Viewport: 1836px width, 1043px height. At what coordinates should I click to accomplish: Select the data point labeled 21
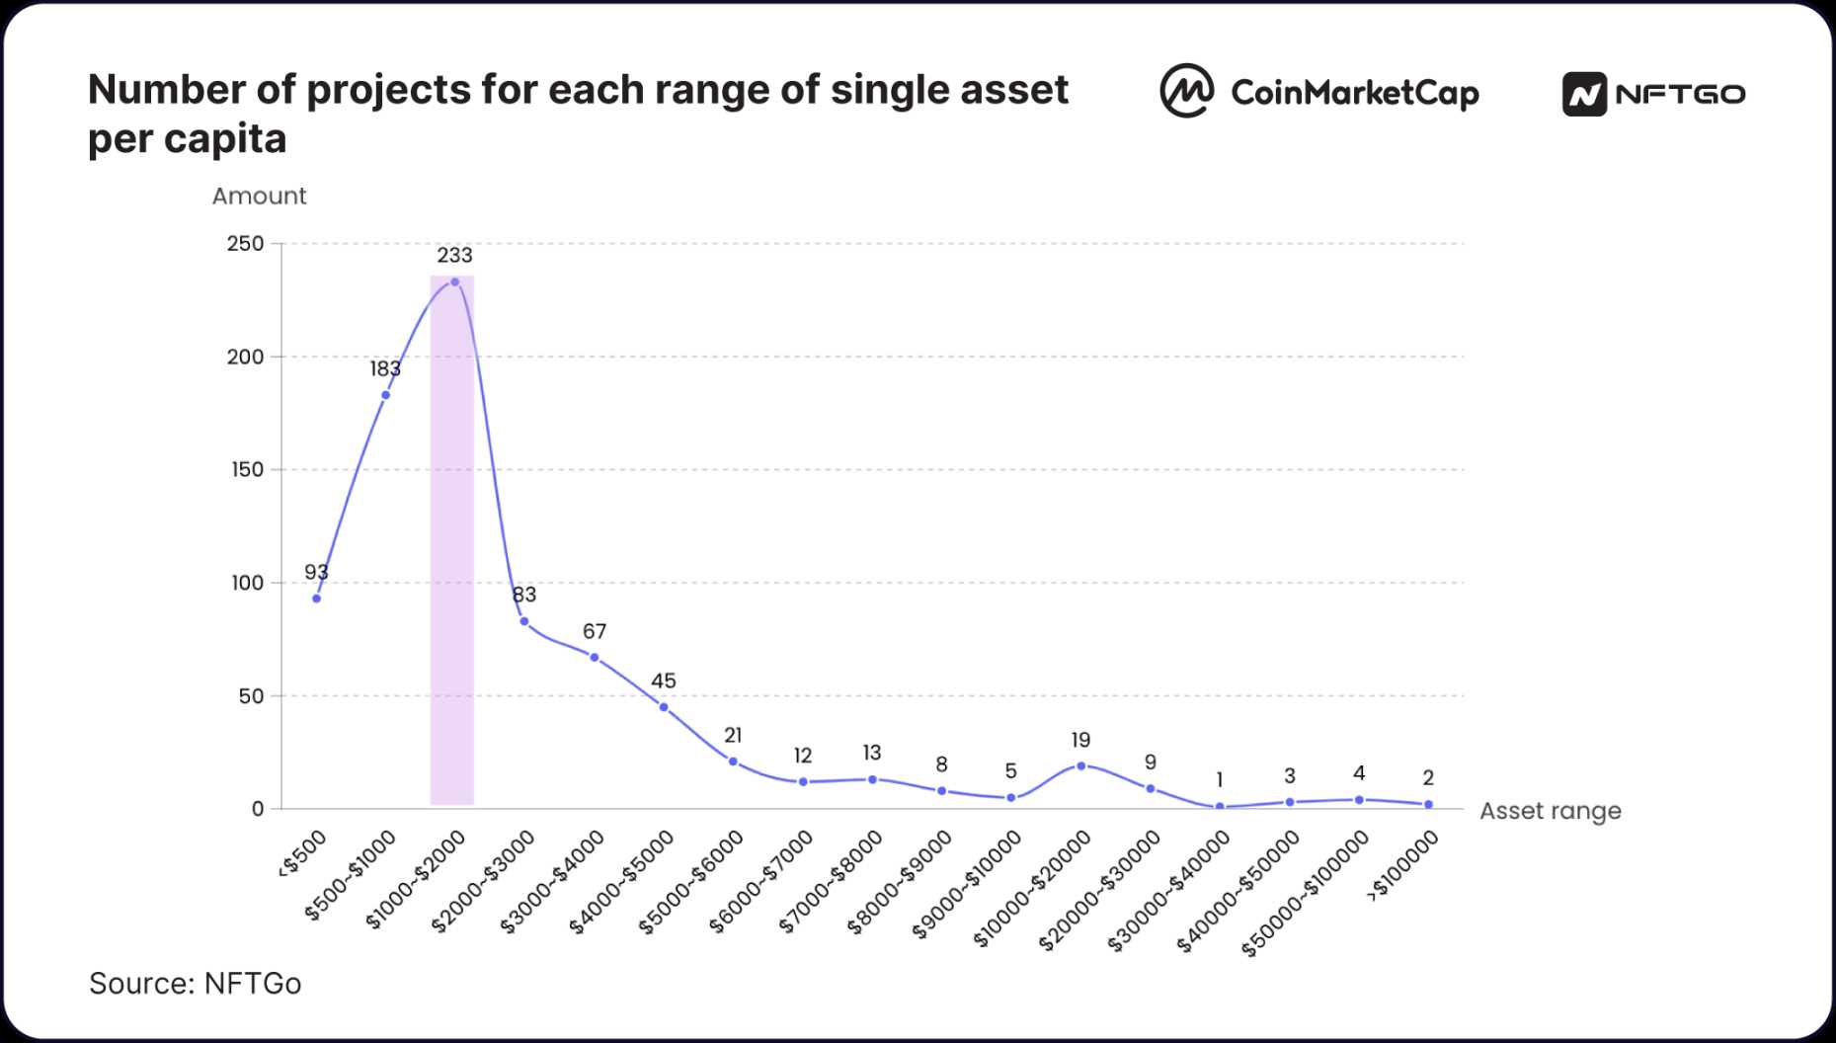pyautogui.click(x=733, y=762)
